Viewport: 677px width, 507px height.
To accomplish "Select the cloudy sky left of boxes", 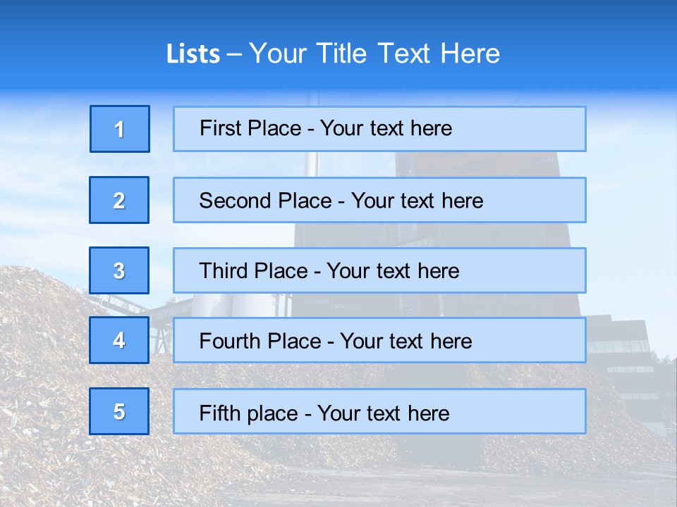I will [x=43, y=181].
